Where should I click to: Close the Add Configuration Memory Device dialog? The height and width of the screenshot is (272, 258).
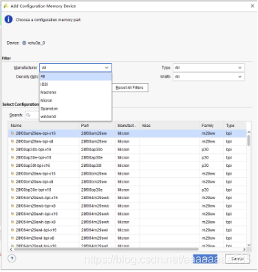252,5
